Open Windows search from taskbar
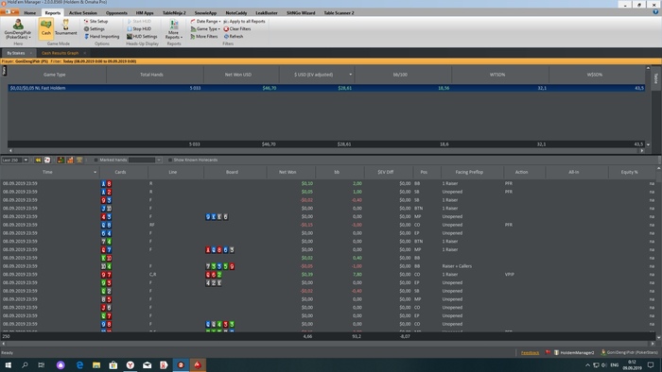The height and width of the screenshot is (372, 662). pos(25,364)
